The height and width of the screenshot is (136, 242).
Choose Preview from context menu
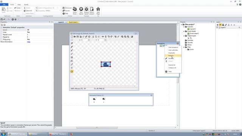click(x=173, y=56)
